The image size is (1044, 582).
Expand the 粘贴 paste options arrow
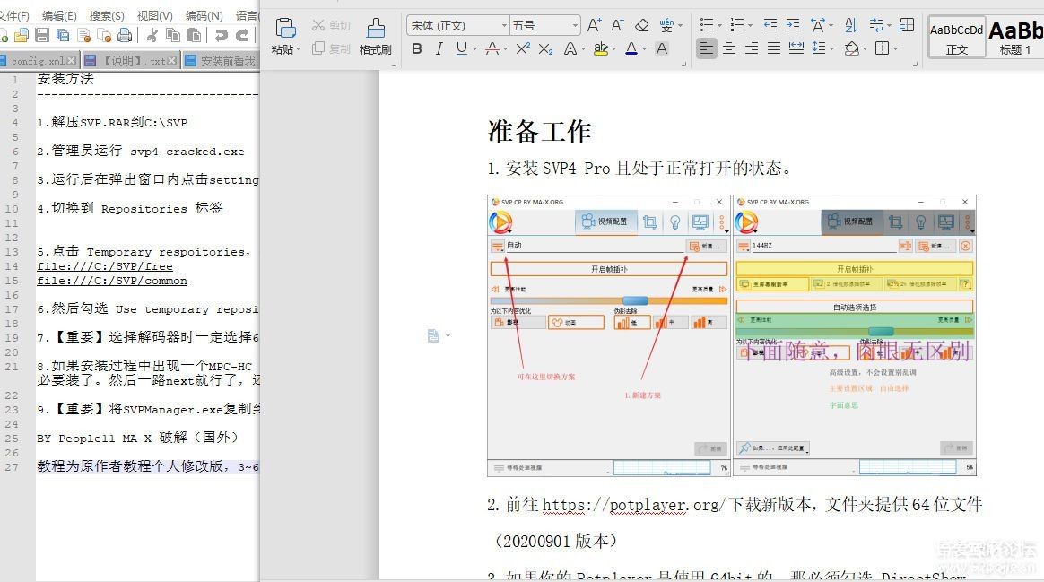pyautogui.click(x=299, y=50)
